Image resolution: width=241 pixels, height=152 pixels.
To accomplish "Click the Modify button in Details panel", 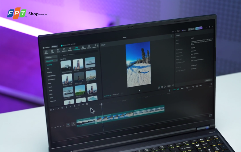I will coord(208,80).
